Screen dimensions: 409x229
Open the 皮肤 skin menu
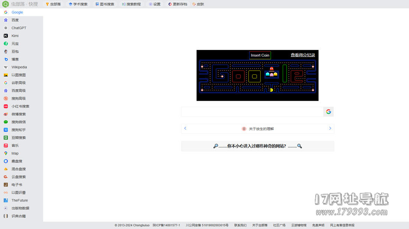click(x=198, y=4)
